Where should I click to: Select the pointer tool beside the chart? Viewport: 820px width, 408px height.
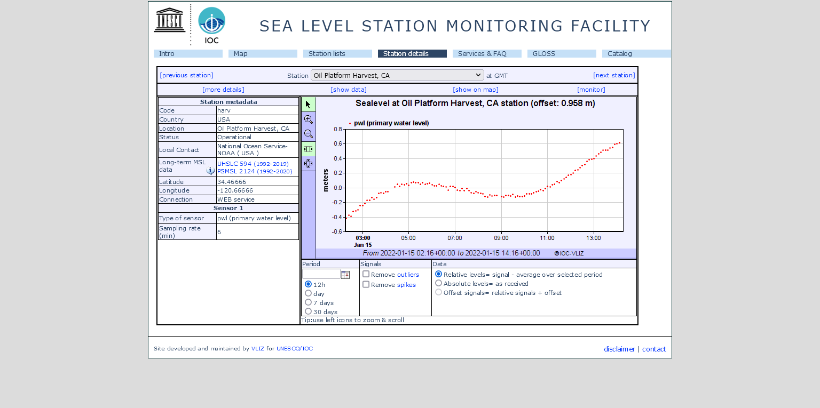pyautogui.click(x=309, y=105)
